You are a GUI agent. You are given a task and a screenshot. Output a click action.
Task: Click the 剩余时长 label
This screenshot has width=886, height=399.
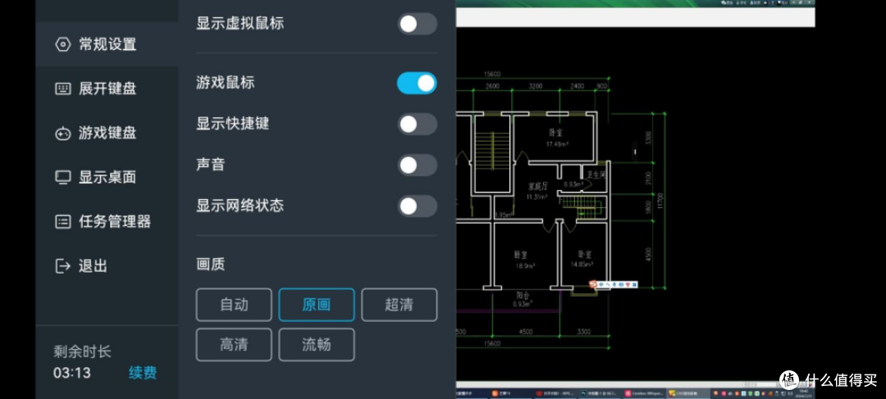pos(82,352)
